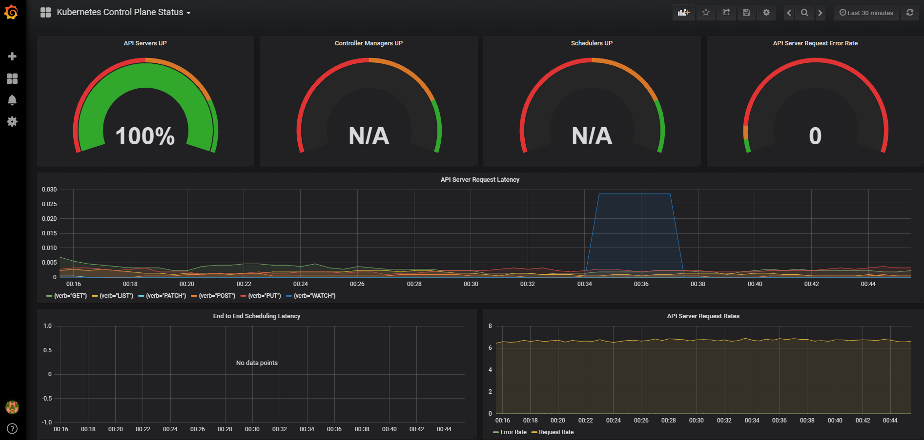Screen dimensions: 924x440
Task: Click the Grafana logo home icon
Action: tap(11, 12)
